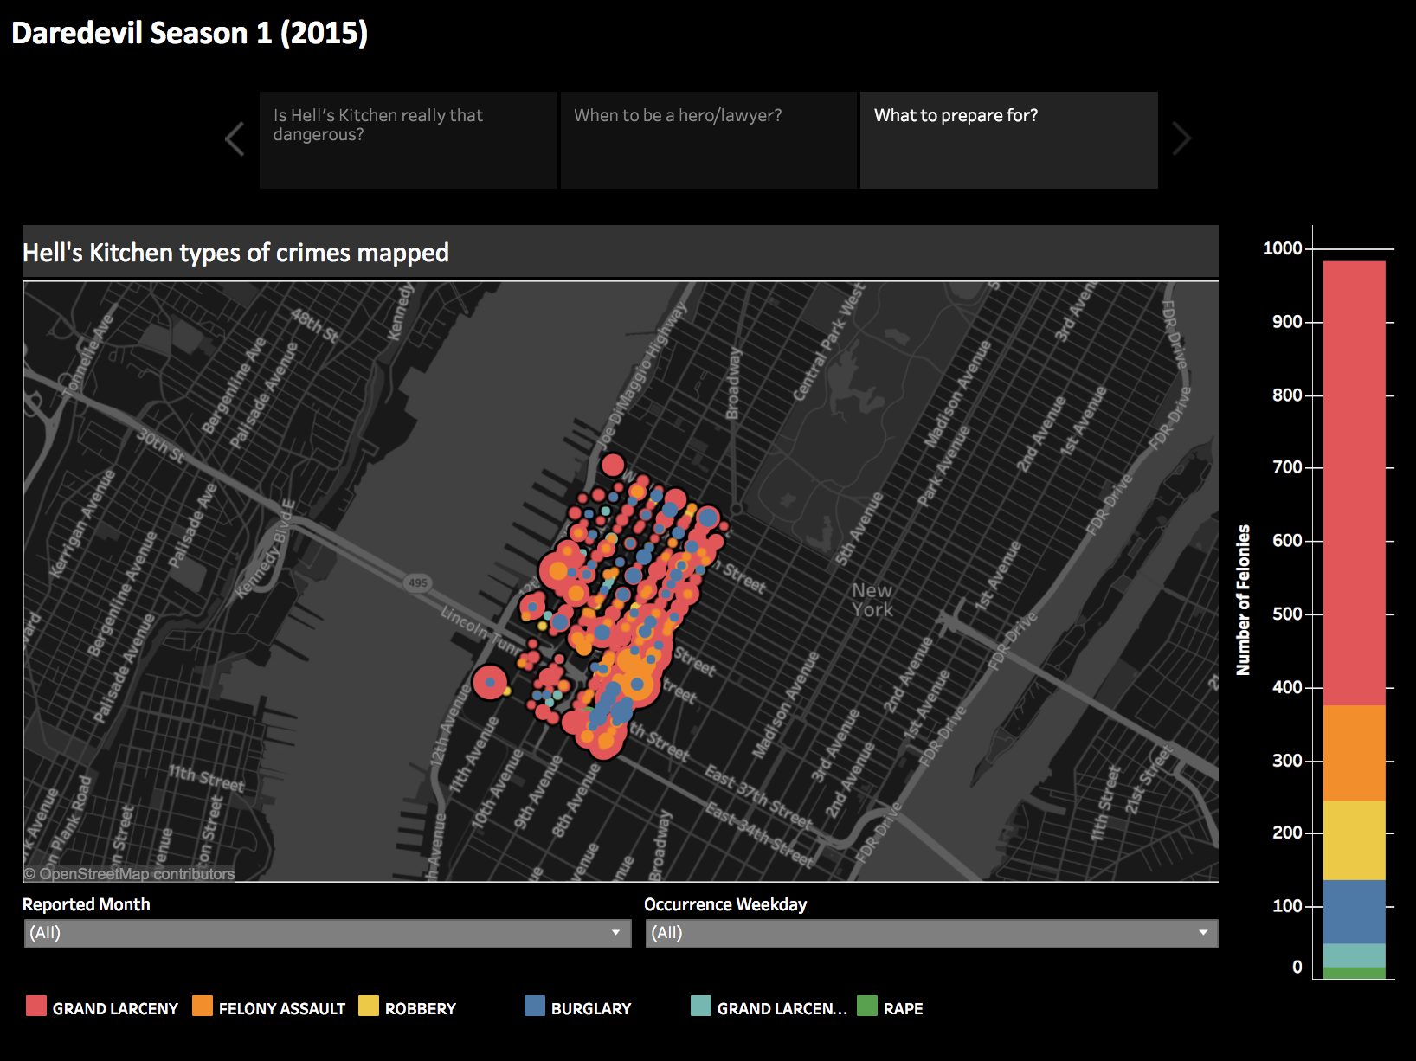Open the Occurrence Weekday dropdown
1416x1061 pixels.
tap(931, 933)
